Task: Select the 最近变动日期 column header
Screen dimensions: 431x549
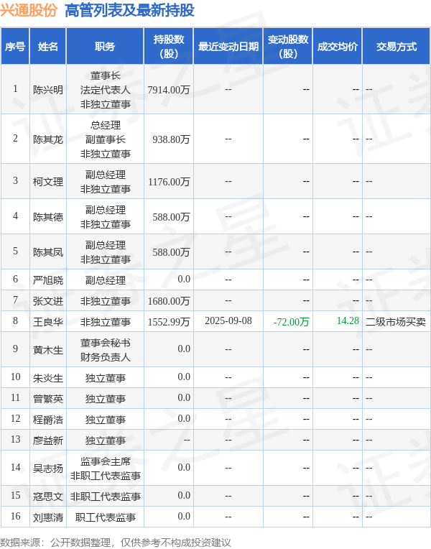Action: tap(228, 47)
